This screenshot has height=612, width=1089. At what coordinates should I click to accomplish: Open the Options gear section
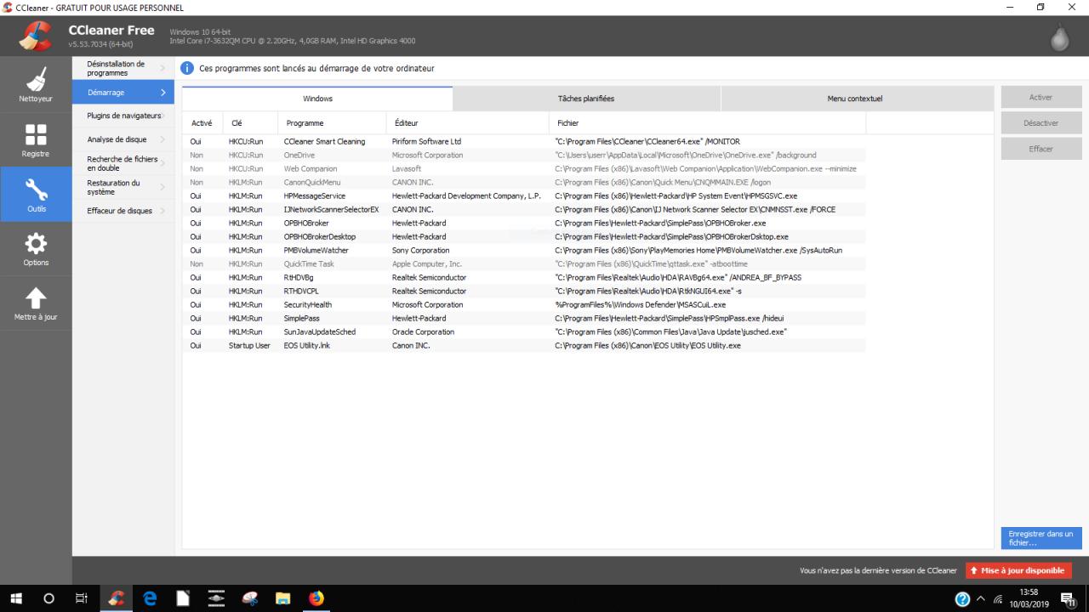[36, 249]
